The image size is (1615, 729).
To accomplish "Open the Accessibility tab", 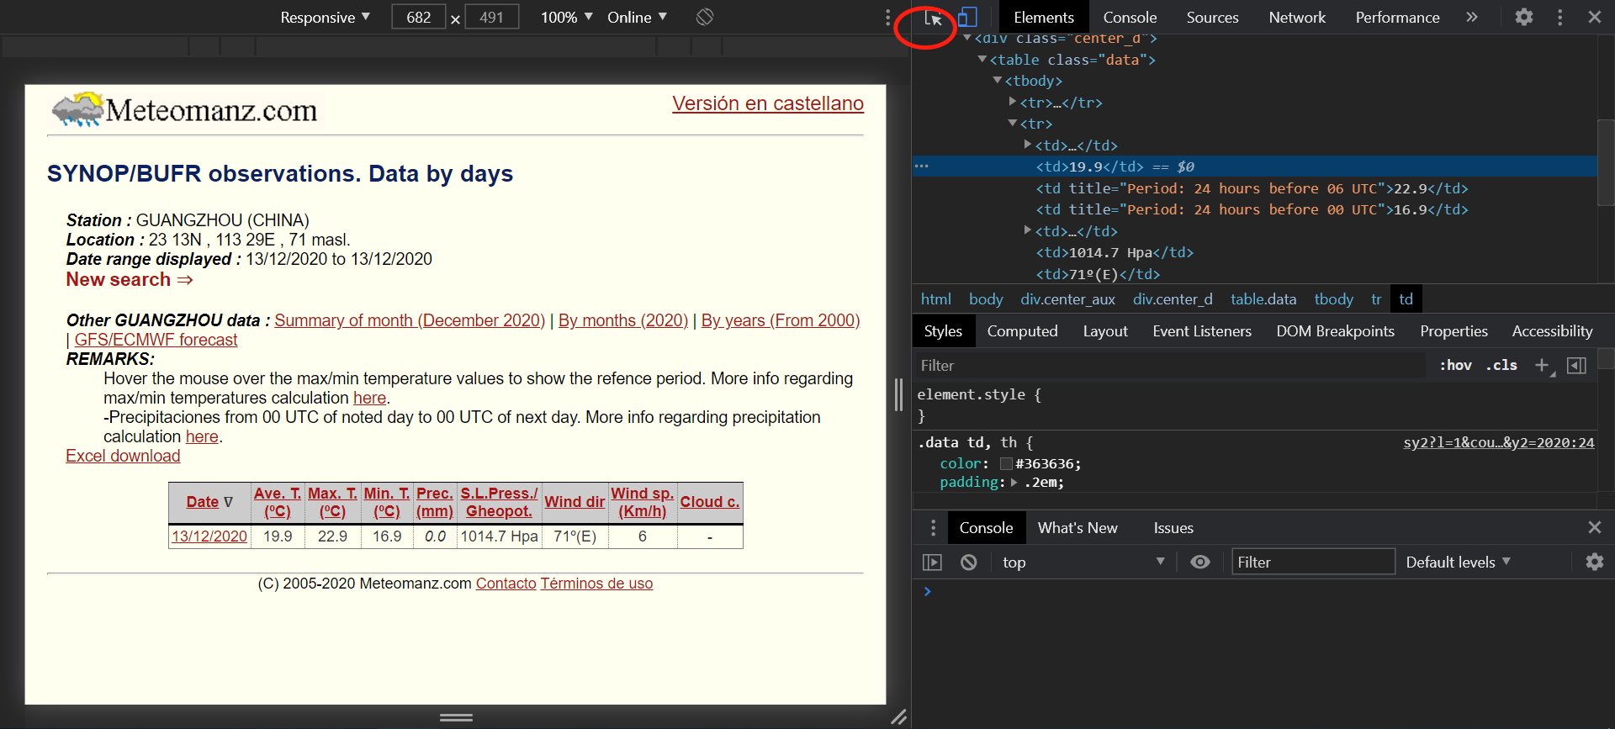I will 1552,331.
